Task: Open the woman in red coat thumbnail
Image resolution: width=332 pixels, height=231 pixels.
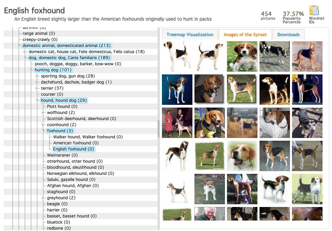Action: (177, 123)
